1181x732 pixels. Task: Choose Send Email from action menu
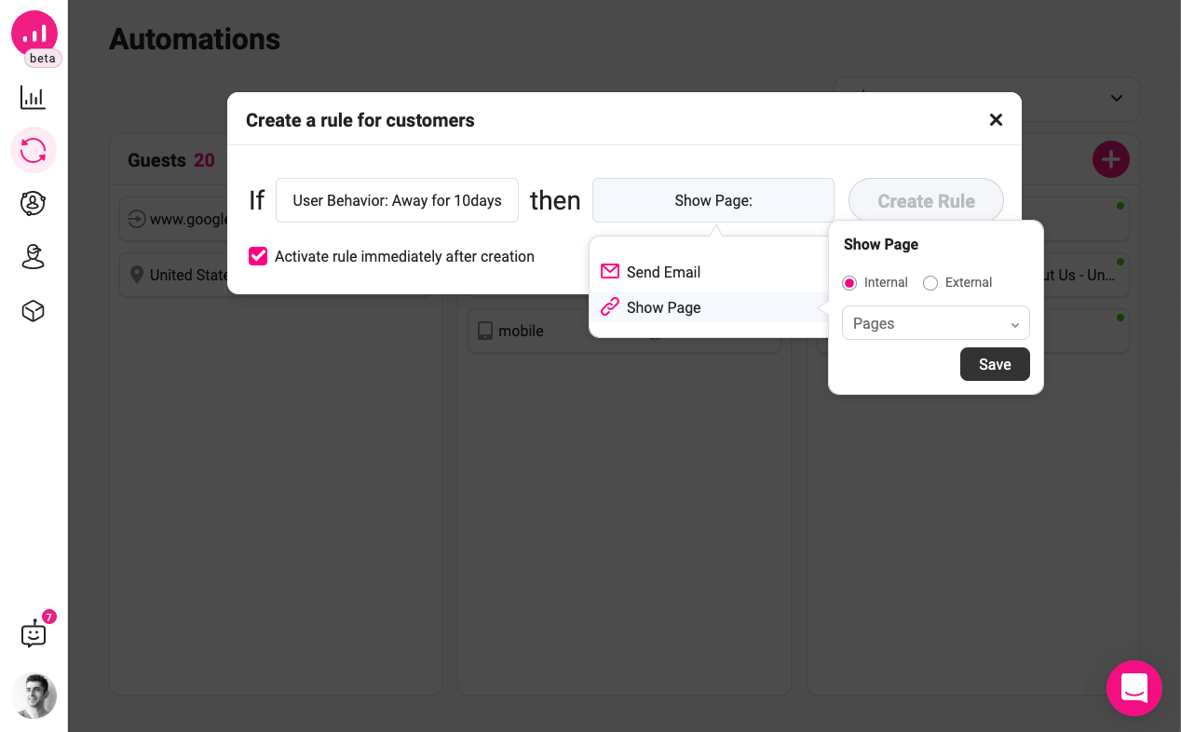click(x=663, y=272)
